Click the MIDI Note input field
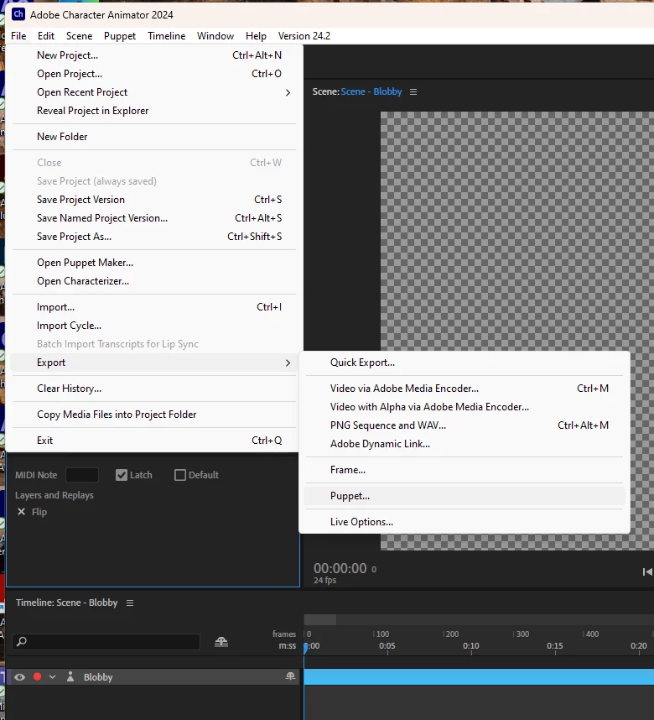The width and height of the screenshot is (654, 720). pyautogui.click(x=81, y=475)
